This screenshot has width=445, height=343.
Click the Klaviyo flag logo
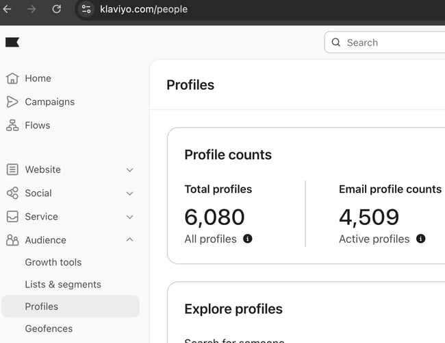point(12,43)
